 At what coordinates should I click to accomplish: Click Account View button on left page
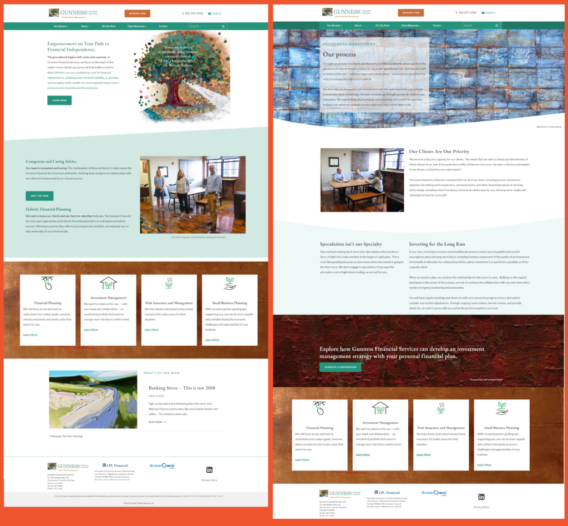[x=138, y=13]
